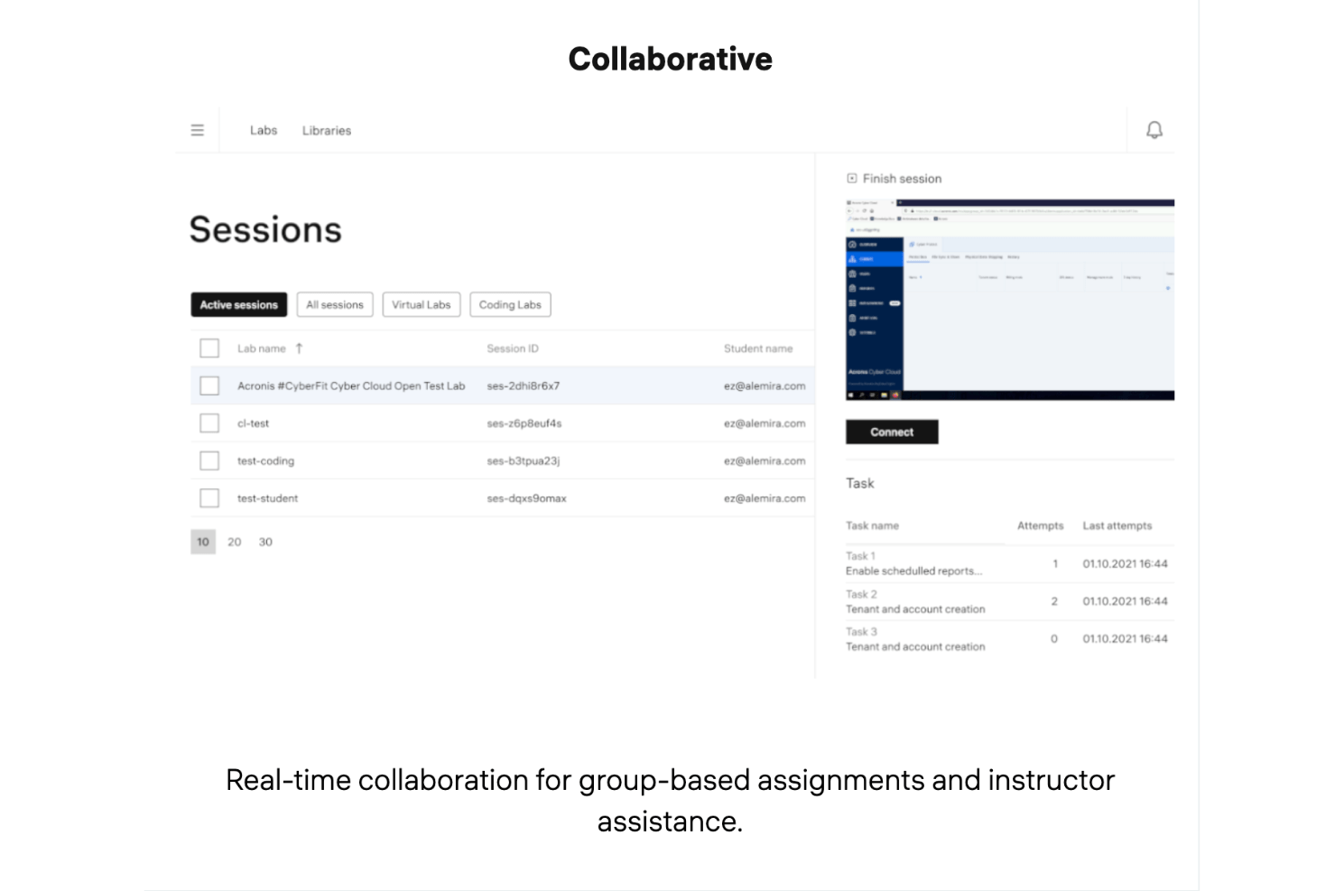Open Task 1 Enable scheduled reports row
Viewport: 1344px width, 891px height.
(x=913, y=564)
